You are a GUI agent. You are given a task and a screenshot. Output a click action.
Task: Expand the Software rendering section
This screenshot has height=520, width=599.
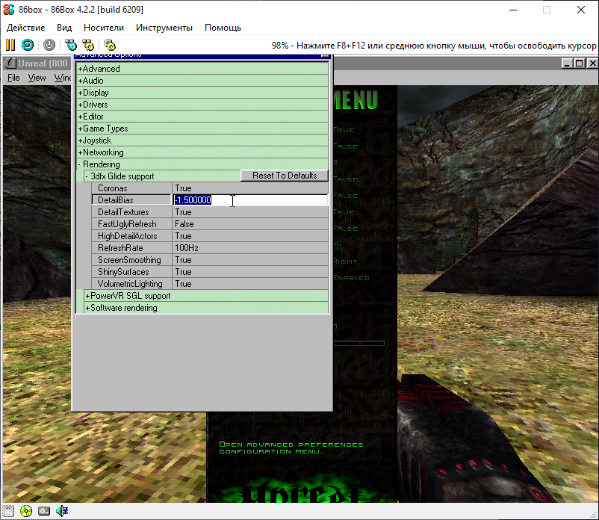pyautogui.click(x=87, y=307)
